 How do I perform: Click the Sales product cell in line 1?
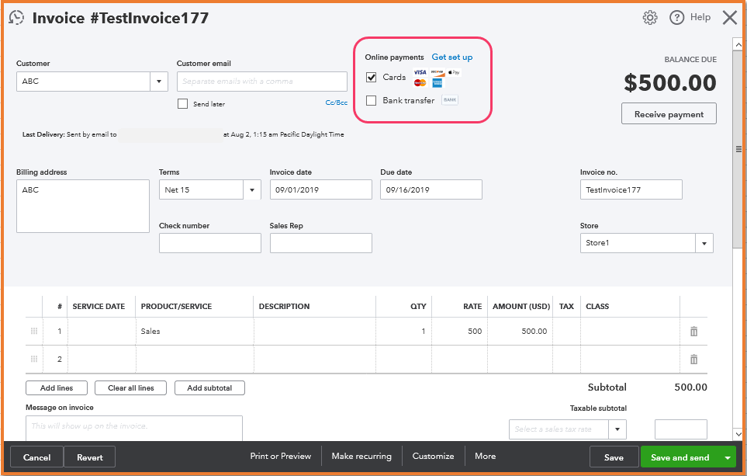coord(195,332)
